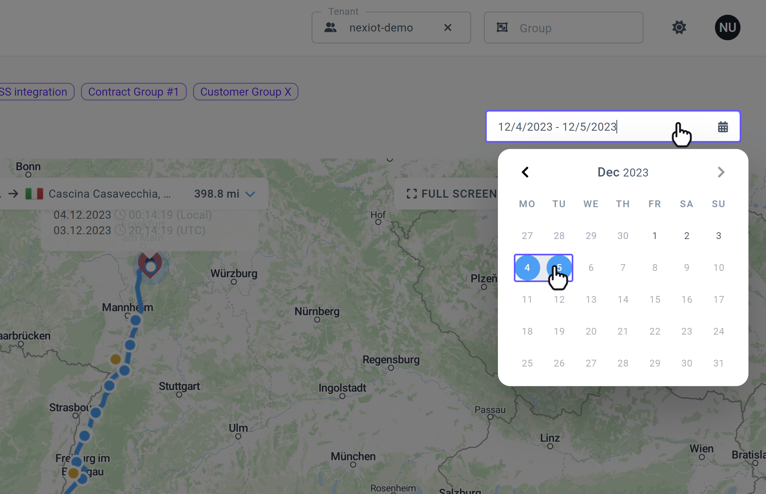Click the 398.8 mi distance value
The height and width of the screenshot is (494, 766).
(x=217, y=194)
